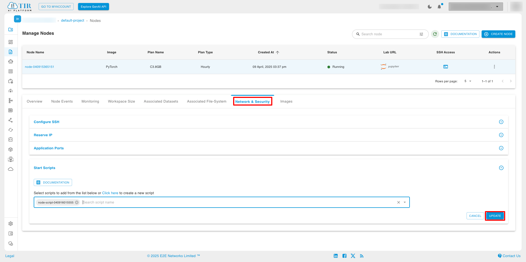Open notifications via the bell icon
Screen dimensions: 526x262
439,7
